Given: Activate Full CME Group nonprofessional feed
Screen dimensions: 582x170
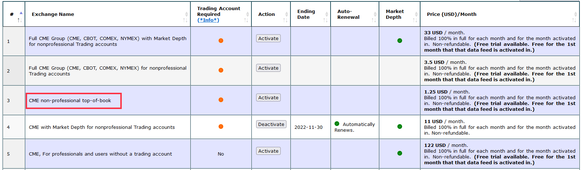Looking at the screenshot, I should (268, 68).
